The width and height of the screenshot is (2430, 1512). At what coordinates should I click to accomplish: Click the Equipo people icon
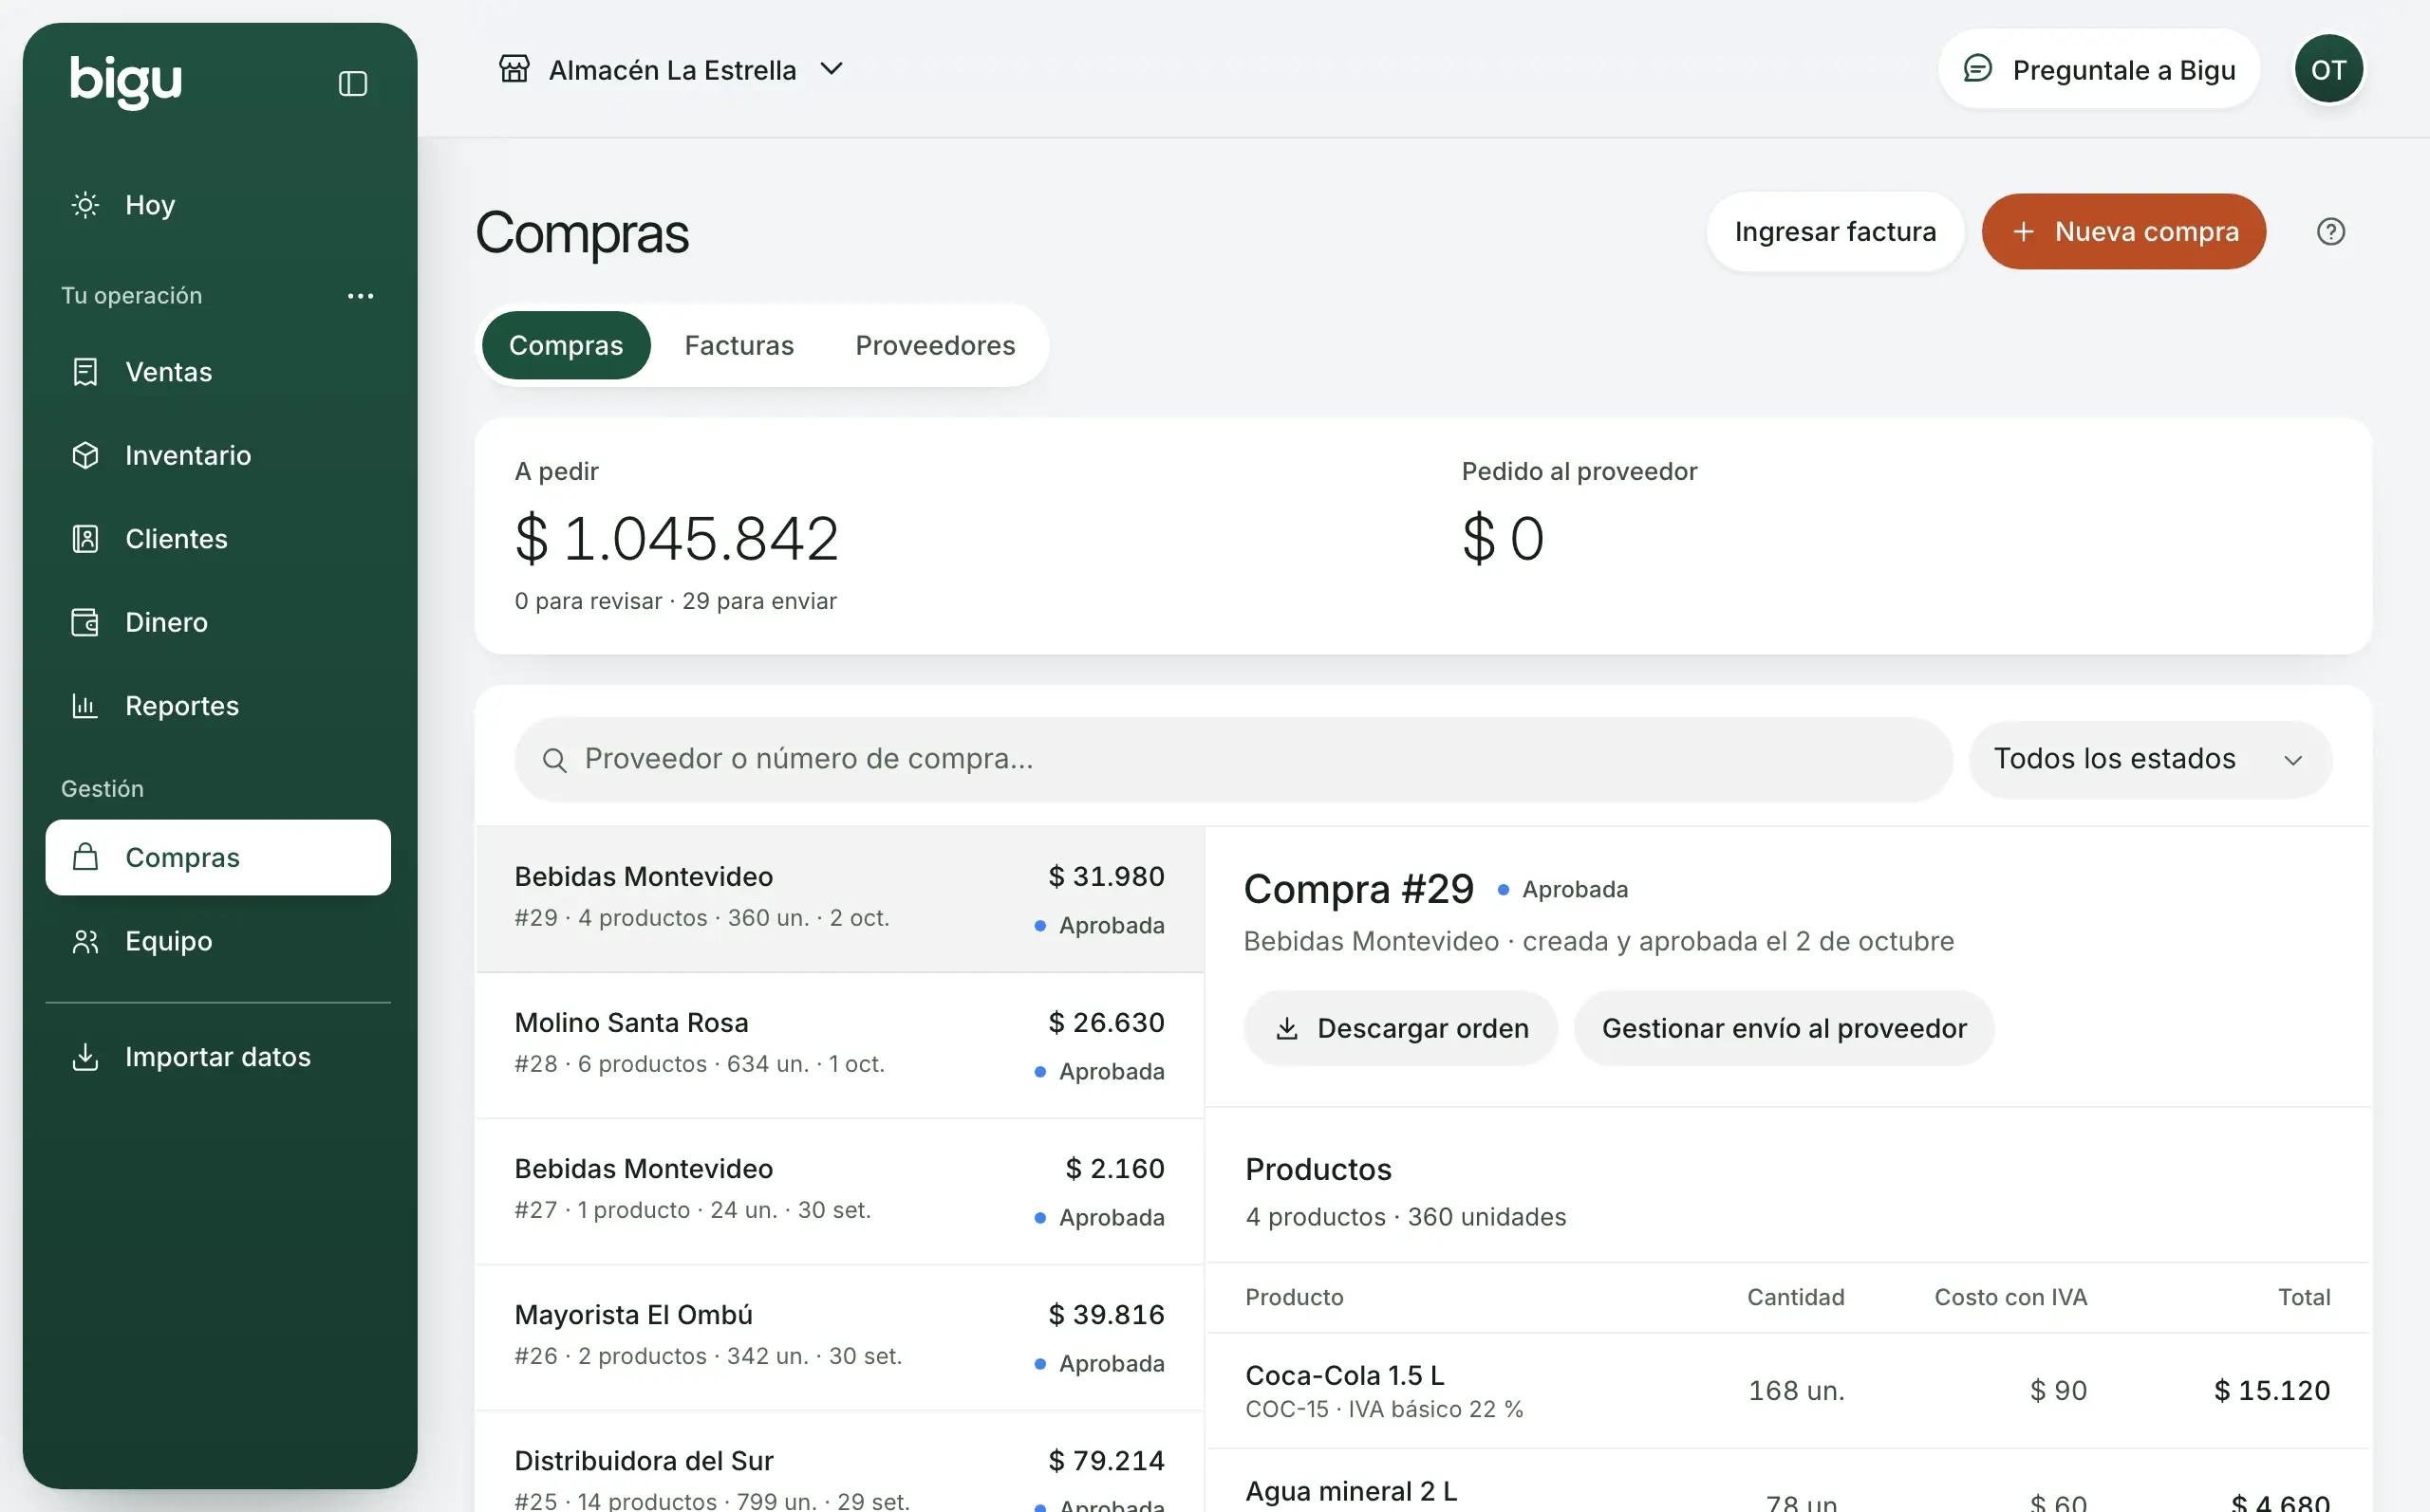pos(85,941)
